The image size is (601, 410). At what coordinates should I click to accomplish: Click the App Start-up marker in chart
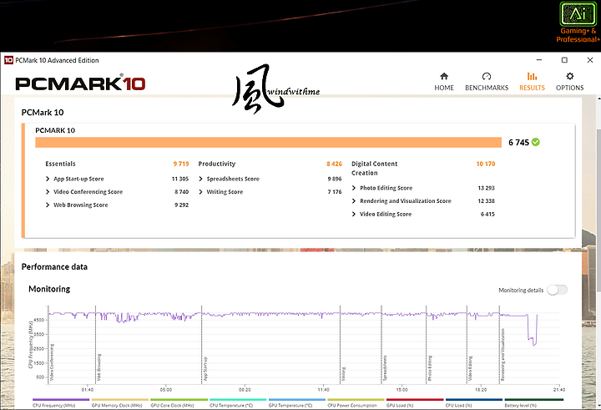pos(205,369)
